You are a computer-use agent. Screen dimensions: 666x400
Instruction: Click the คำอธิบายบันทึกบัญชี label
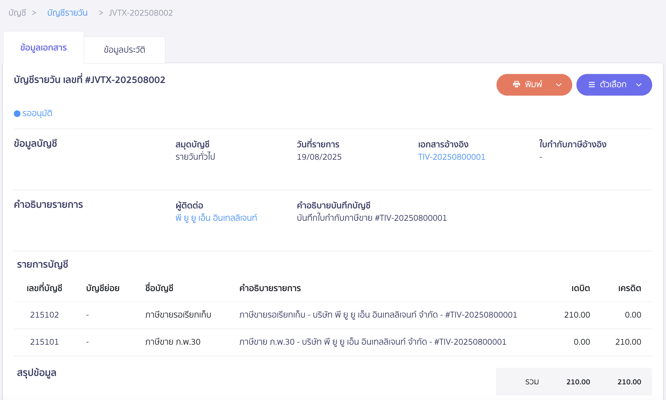[334, 205]
